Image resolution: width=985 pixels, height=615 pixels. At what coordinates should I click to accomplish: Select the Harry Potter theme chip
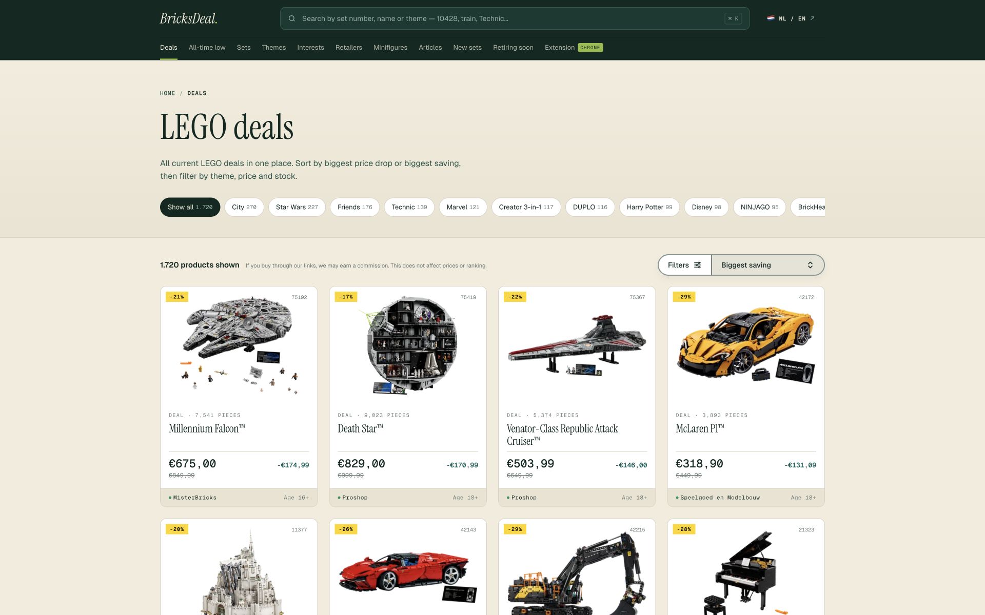(x=649, y=207)
